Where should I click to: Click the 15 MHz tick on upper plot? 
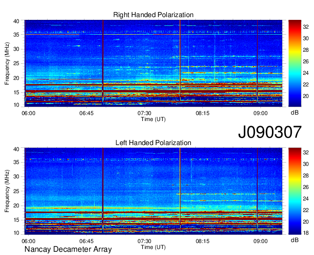(17, 92)
